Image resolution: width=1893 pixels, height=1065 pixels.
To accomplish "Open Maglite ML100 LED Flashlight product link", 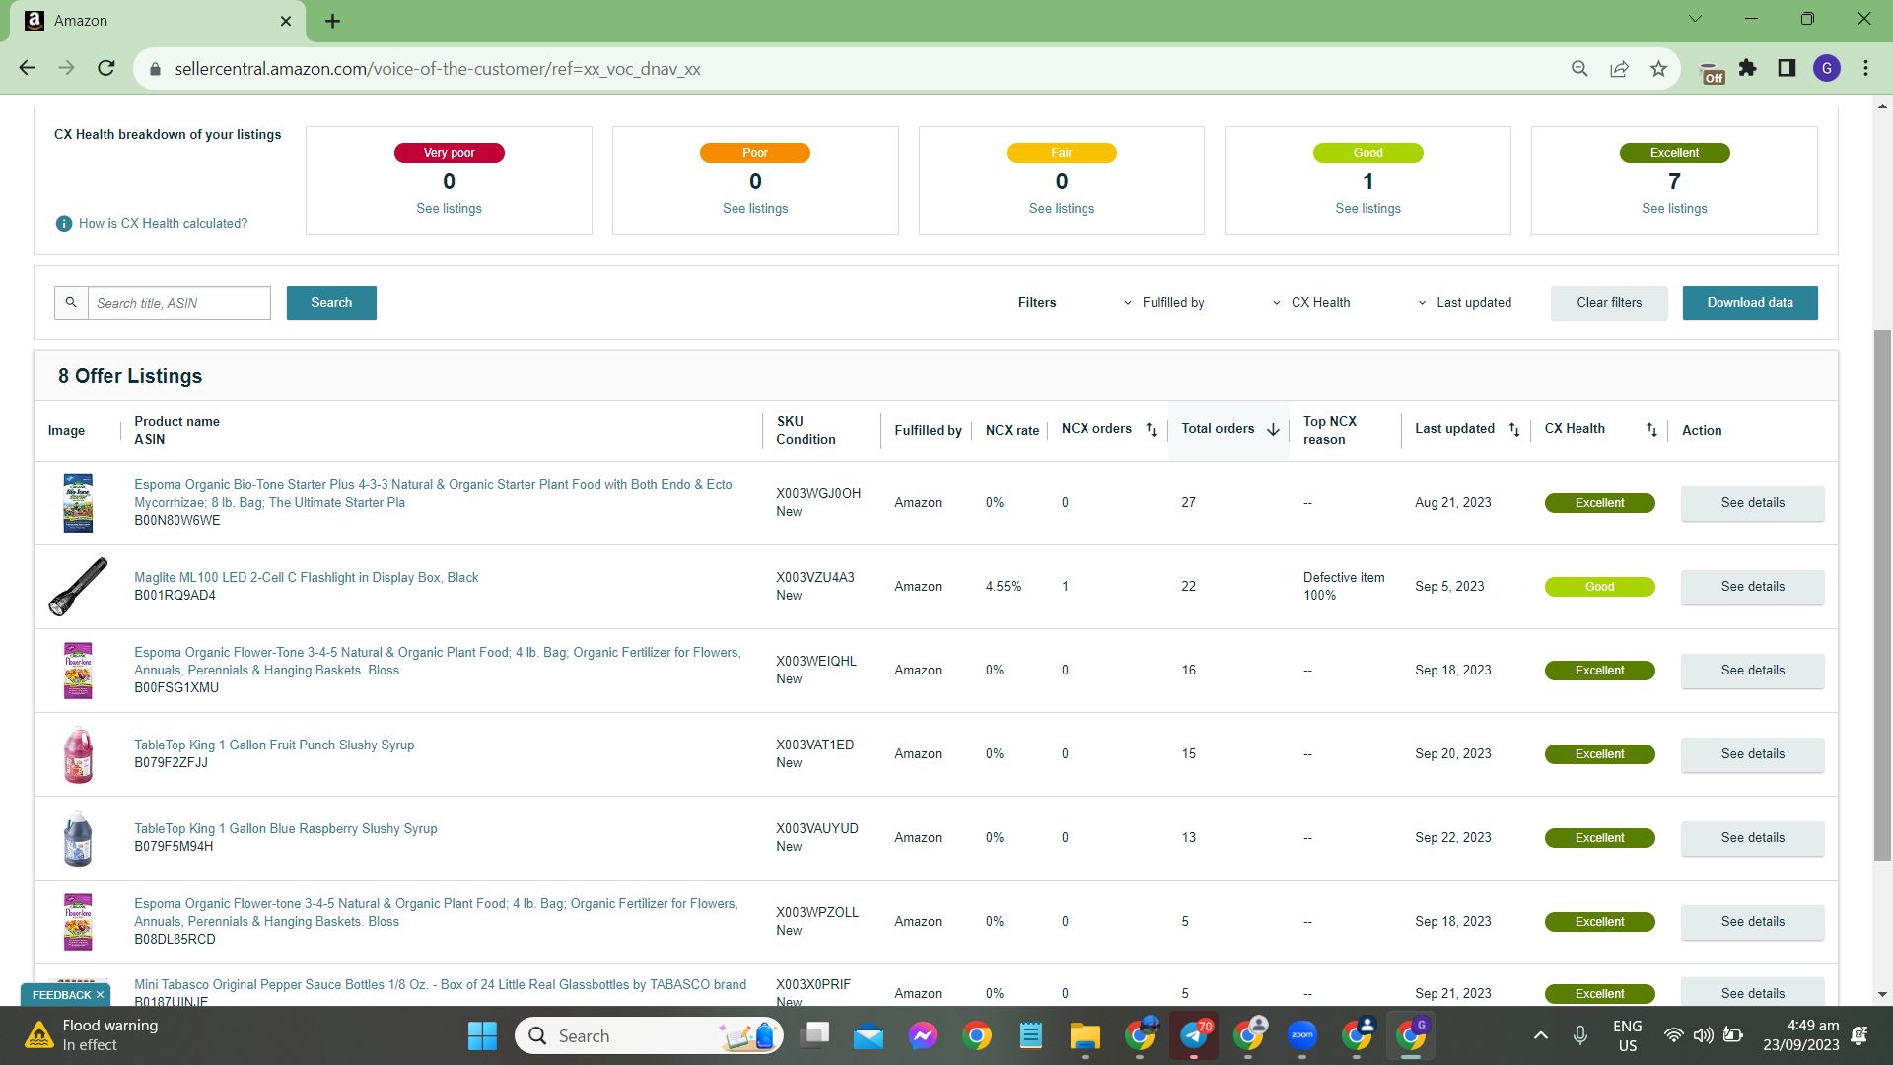I will click(307, 578).
